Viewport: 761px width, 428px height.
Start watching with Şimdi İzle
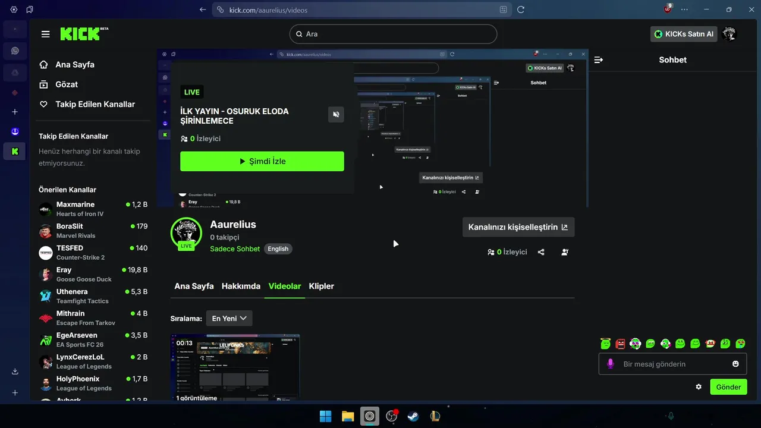point(262,161)
